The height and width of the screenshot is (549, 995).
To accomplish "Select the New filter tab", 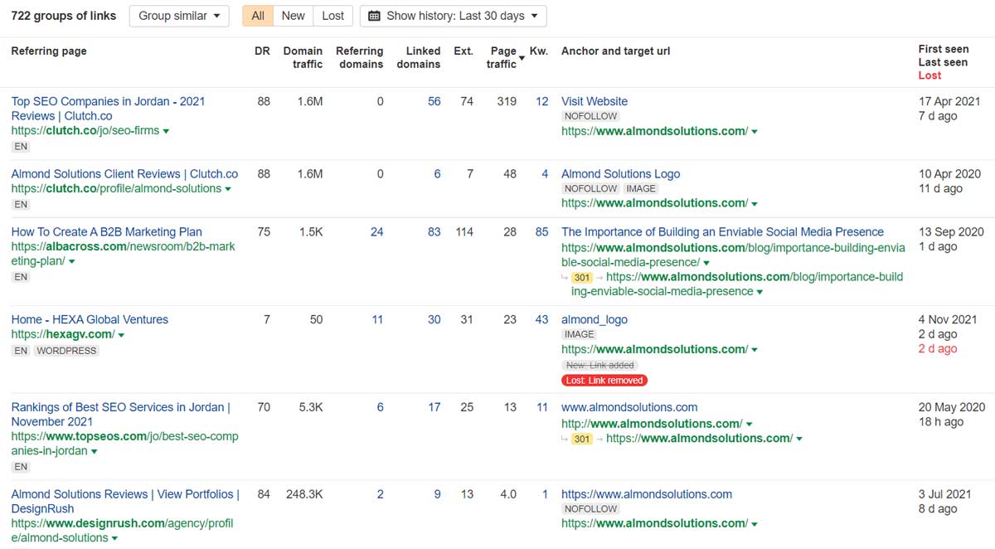I will 293,16.
